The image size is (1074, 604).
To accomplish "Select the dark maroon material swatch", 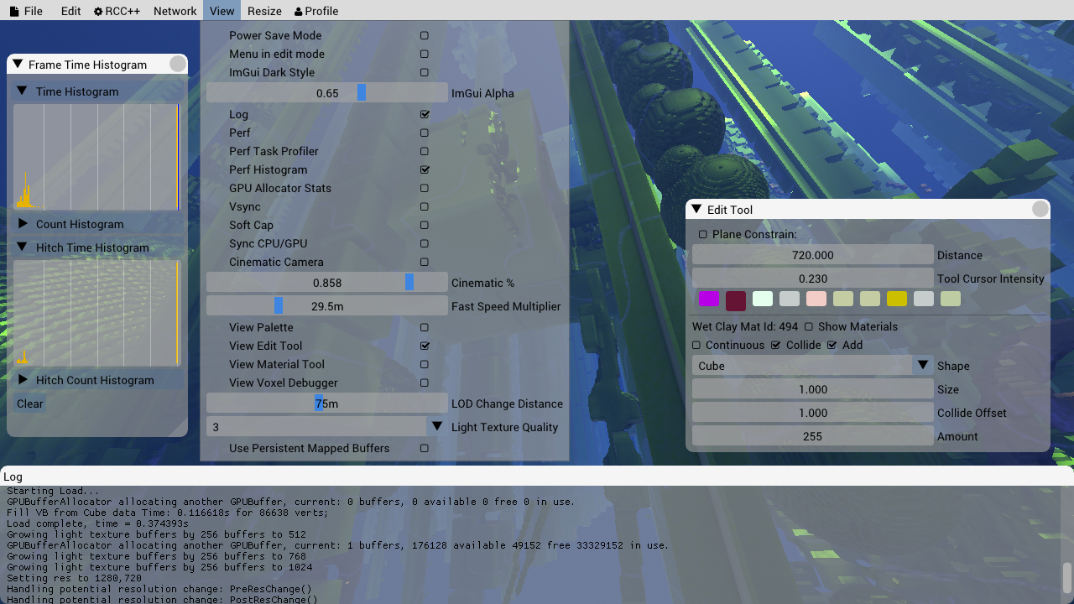I will 736,300.
